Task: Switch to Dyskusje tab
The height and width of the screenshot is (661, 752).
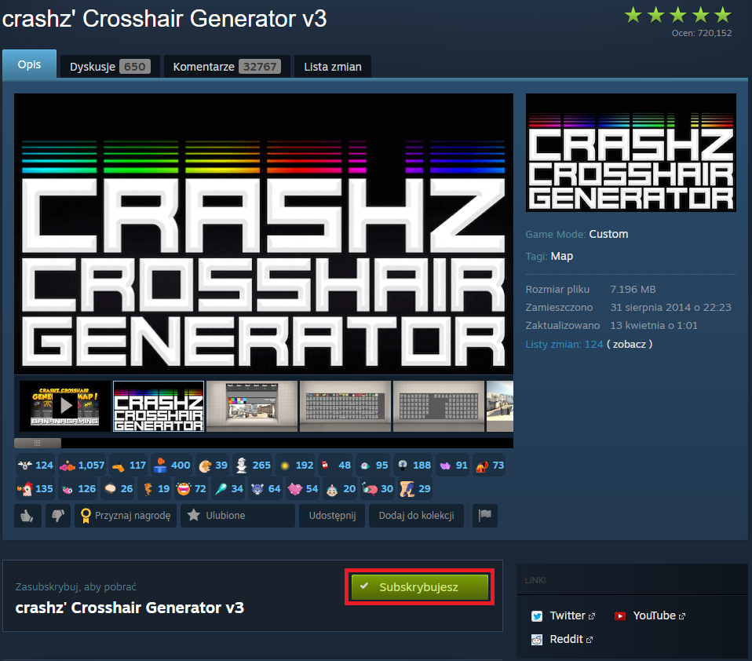Action: pos(110,66)
